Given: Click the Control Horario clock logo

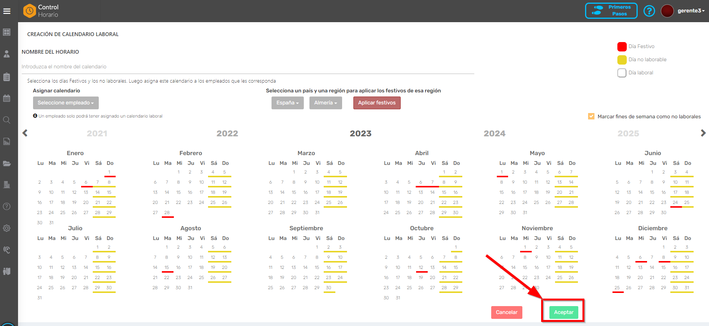Looking at the screenshot, I should (x=30, y=11).
